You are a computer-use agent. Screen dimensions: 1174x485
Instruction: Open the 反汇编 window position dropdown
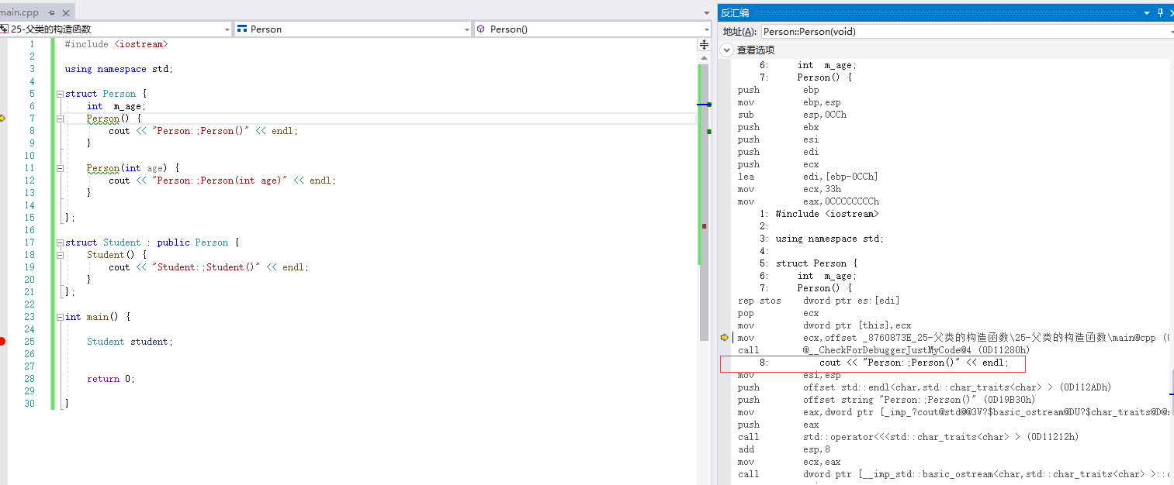pyautogui.click(x=1148, y=12)
